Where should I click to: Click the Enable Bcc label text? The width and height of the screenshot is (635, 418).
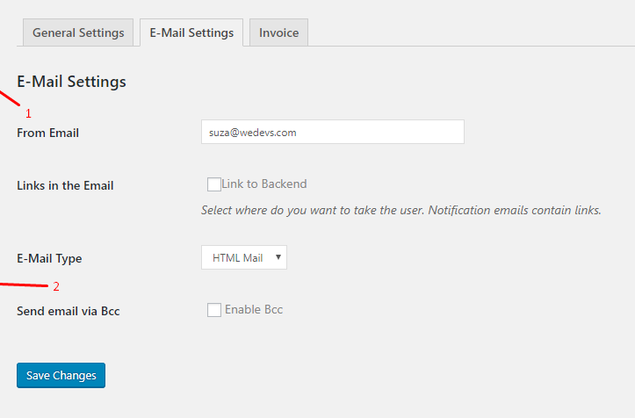(x=254, y=309)
